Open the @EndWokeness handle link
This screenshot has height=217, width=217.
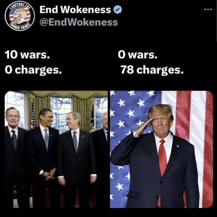point(79,23)
